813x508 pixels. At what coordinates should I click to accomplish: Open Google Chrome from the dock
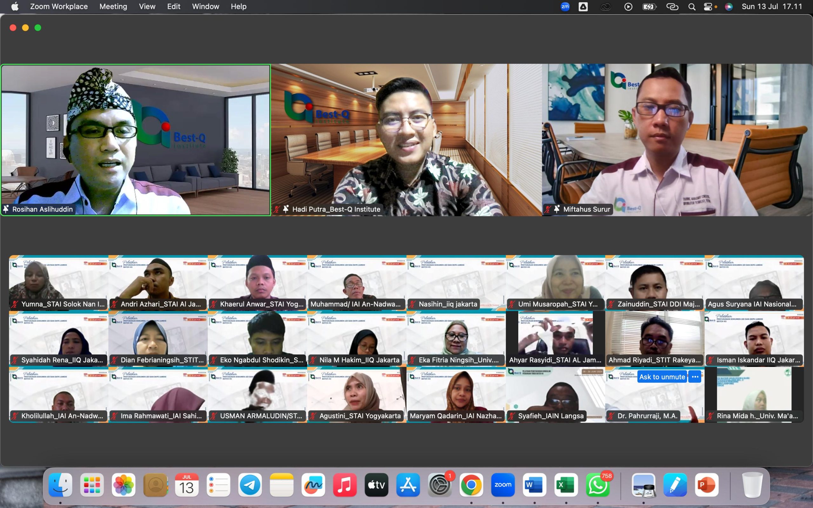(x=471, y=485)
